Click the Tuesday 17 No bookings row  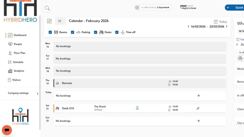pos(140,59)
